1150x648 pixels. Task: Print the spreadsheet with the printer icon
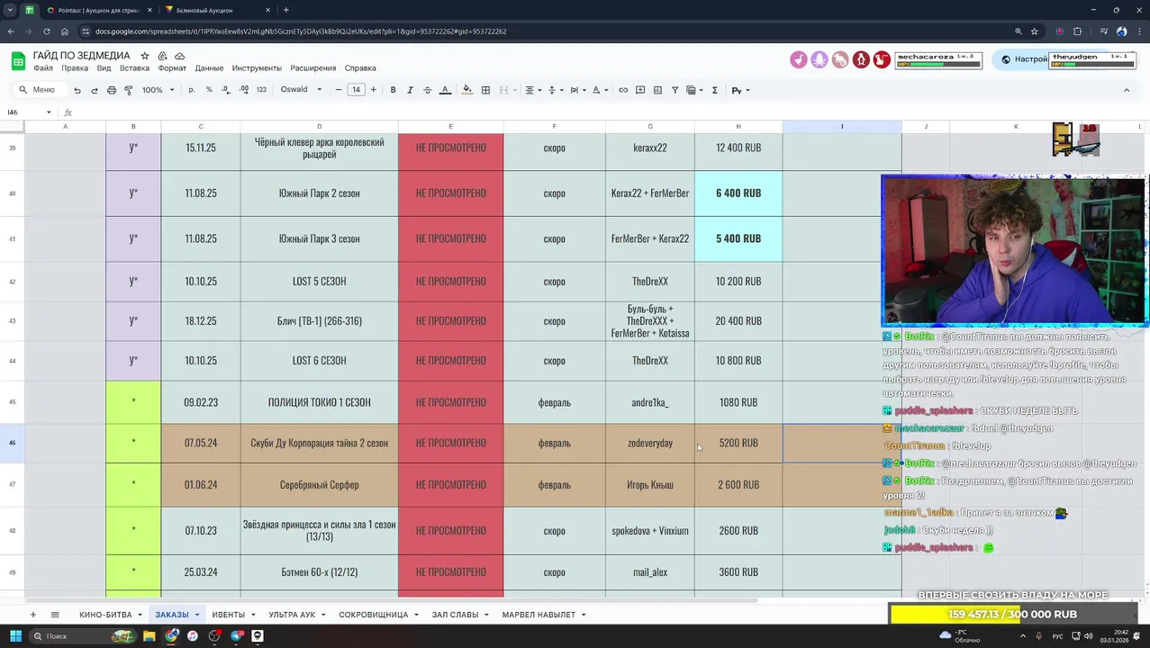pos(111,90)
